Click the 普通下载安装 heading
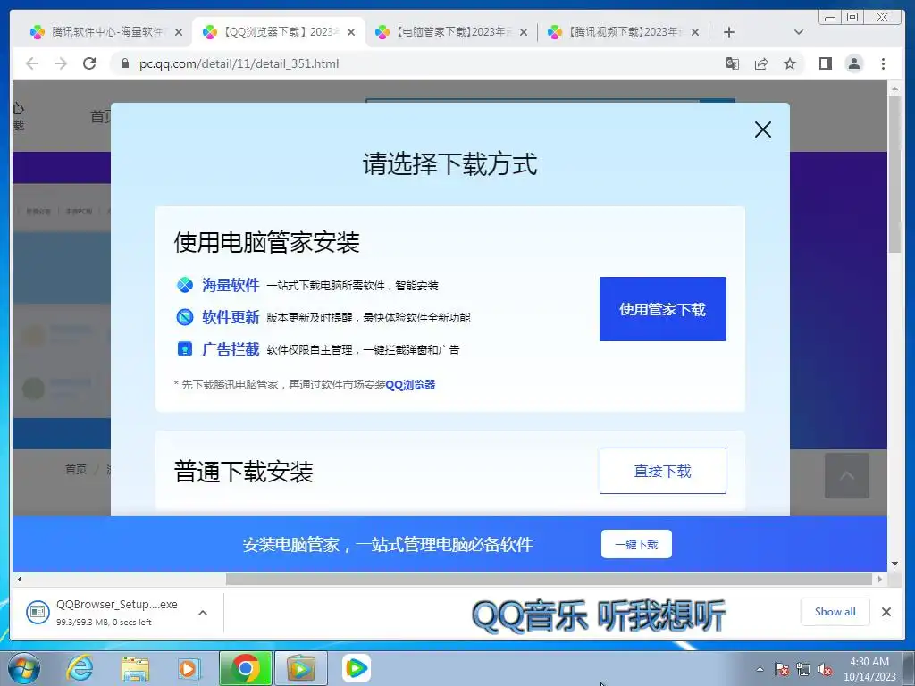 tap(243, 472)
